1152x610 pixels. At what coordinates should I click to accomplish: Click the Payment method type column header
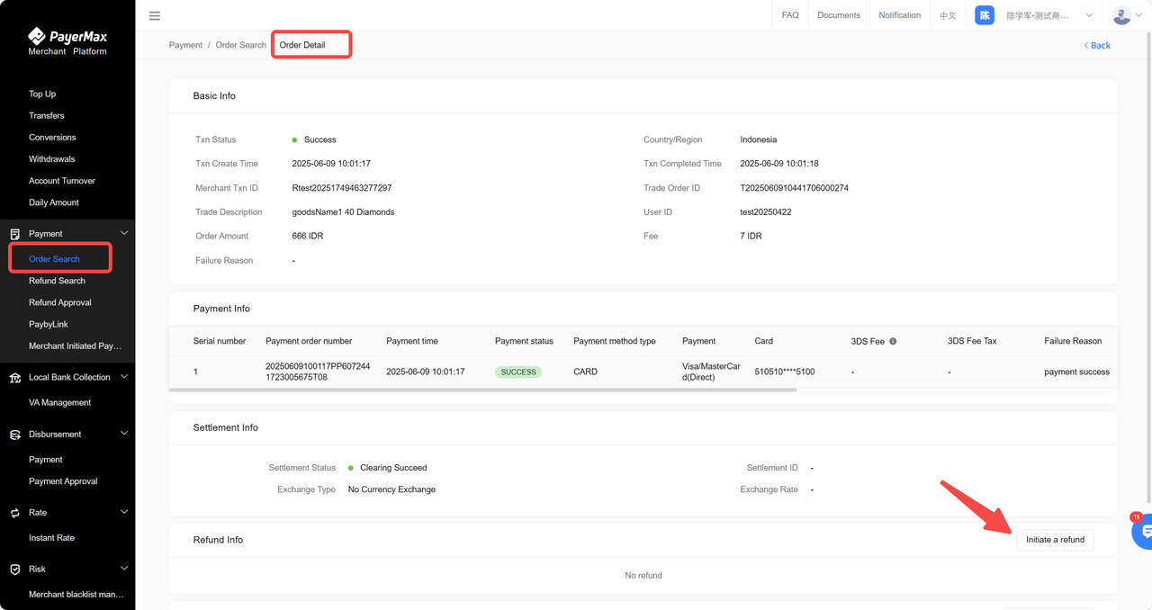point(615,341)
